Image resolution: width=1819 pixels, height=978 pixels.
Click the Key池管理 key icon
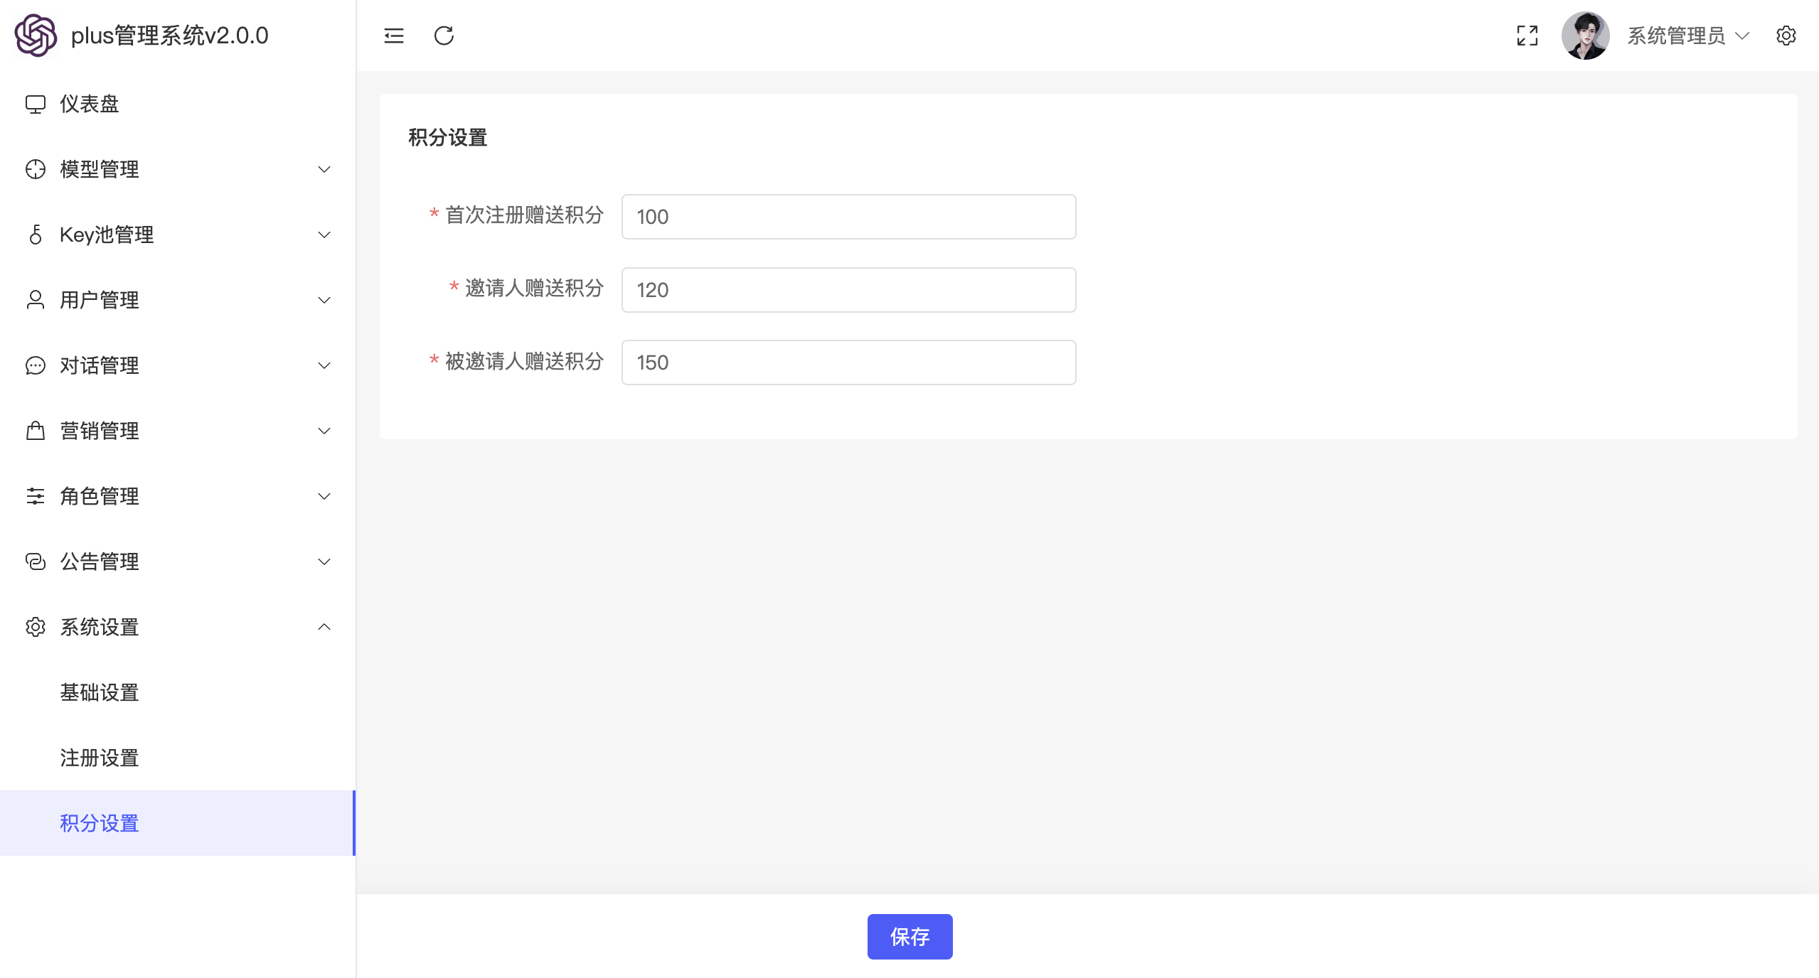coord(36,235)
